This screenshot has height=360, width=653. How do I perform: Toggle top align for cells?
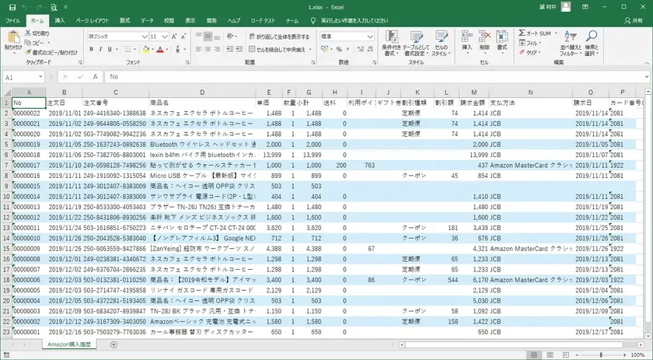[x=199, y=37]
